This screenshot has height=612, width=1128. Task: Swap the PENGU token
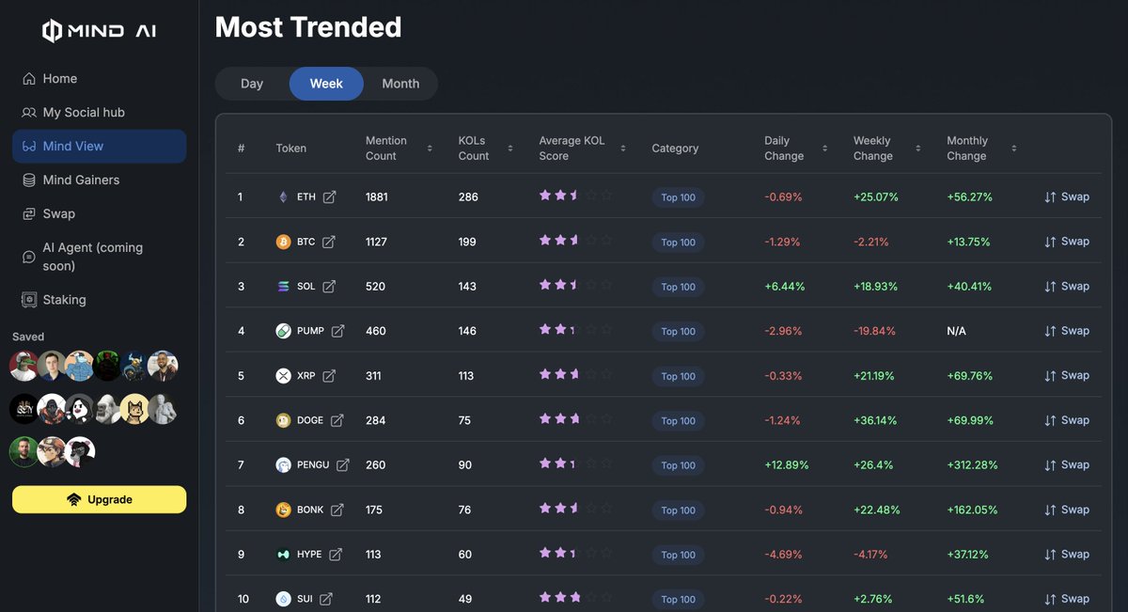click(x=1067, y=465)
